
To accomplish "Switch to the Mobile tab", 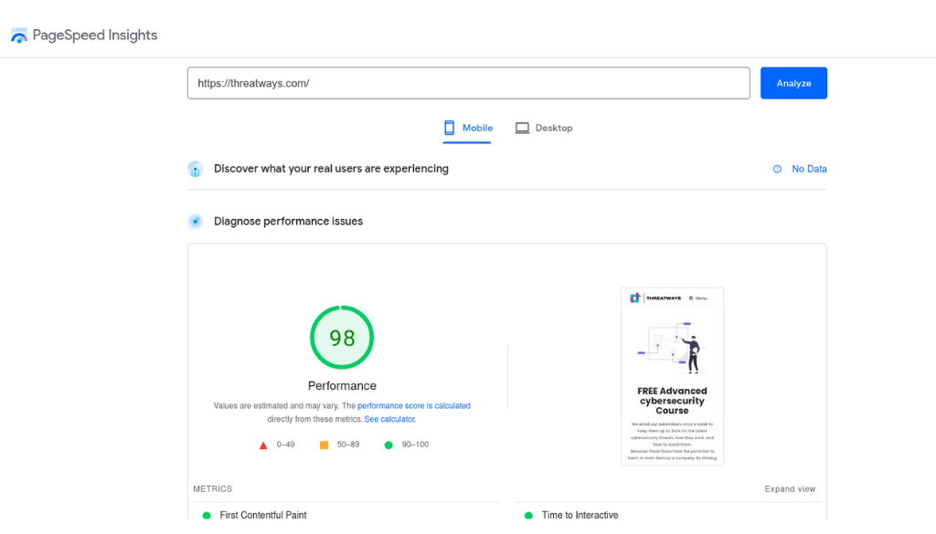I will tap(467, 128).
